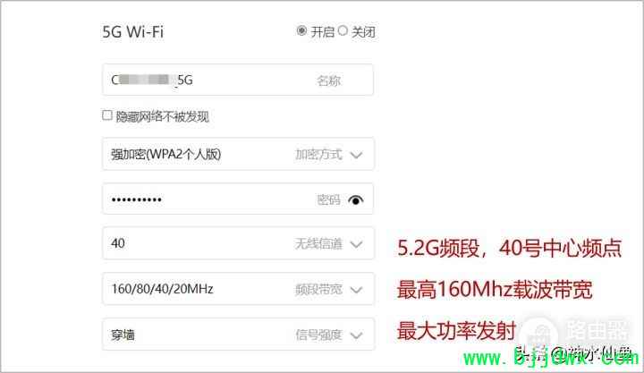Open the 信号强度 signal strength chevron
Screen dimensions: 644x373
pos(356,335)
